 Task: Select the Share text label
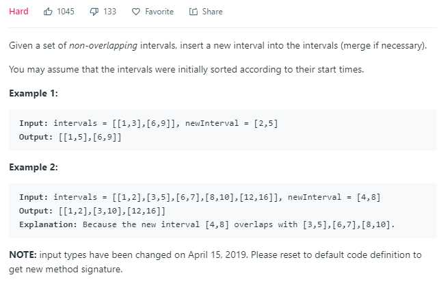(x=213, y=12)
